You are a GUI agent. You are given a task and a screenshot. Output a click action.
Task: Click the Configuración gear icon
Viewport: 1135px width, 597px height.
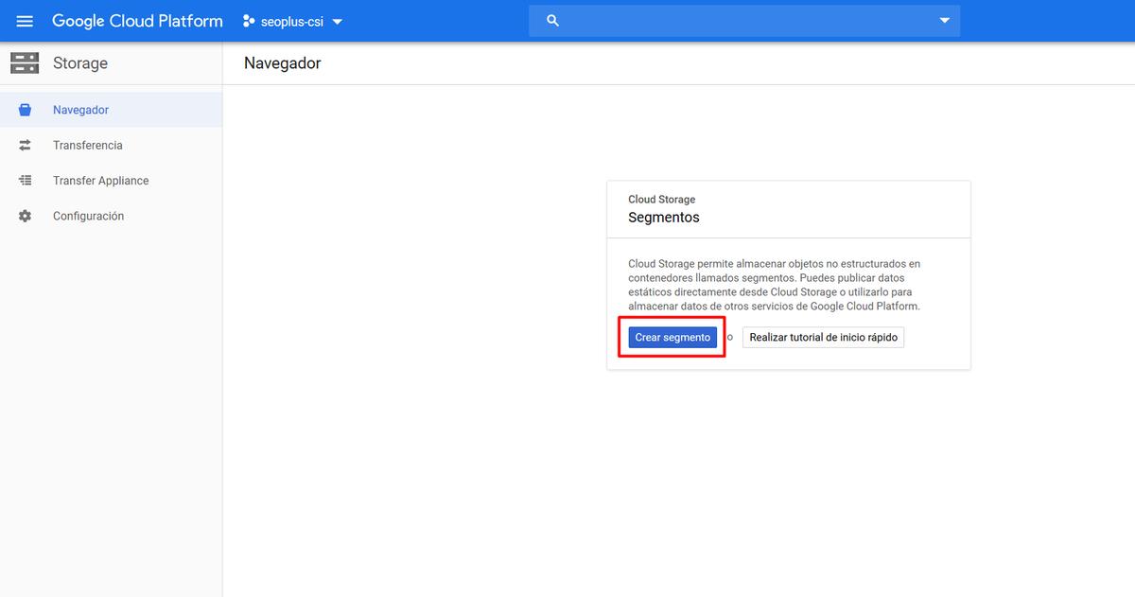pyautogui.click(x=25, y=217)
